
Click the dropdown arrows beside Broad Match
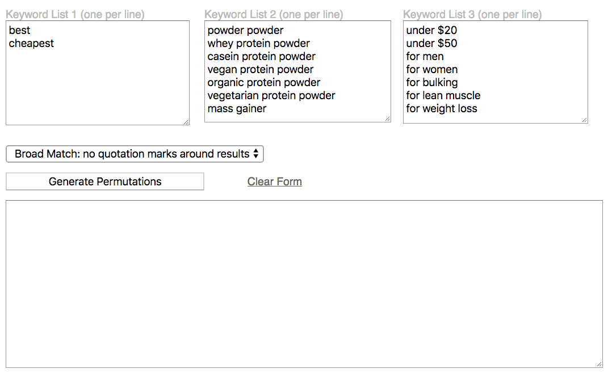point(257,154)
